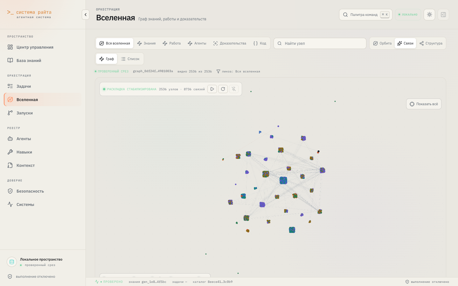Filter the graph by Доказательства
Image resolution: width=458 pixels, height=286 pixels.
coord(230,43)
